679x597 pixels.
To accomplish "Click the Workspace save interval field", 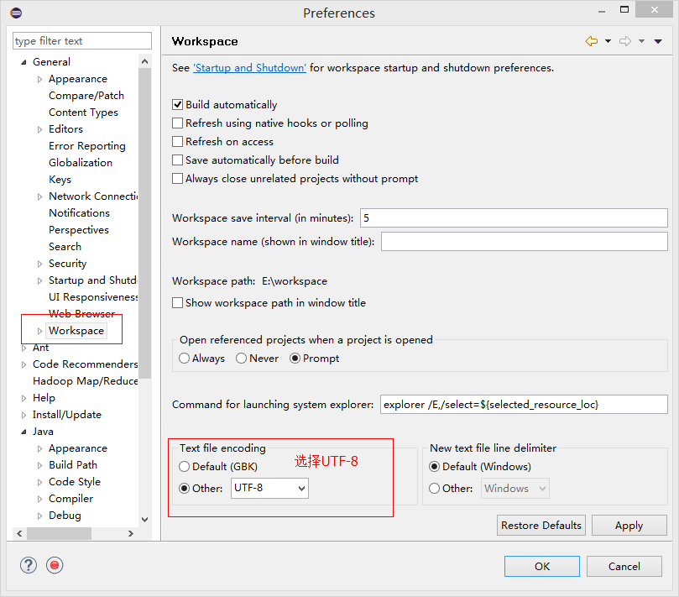I will click(514, 218).
